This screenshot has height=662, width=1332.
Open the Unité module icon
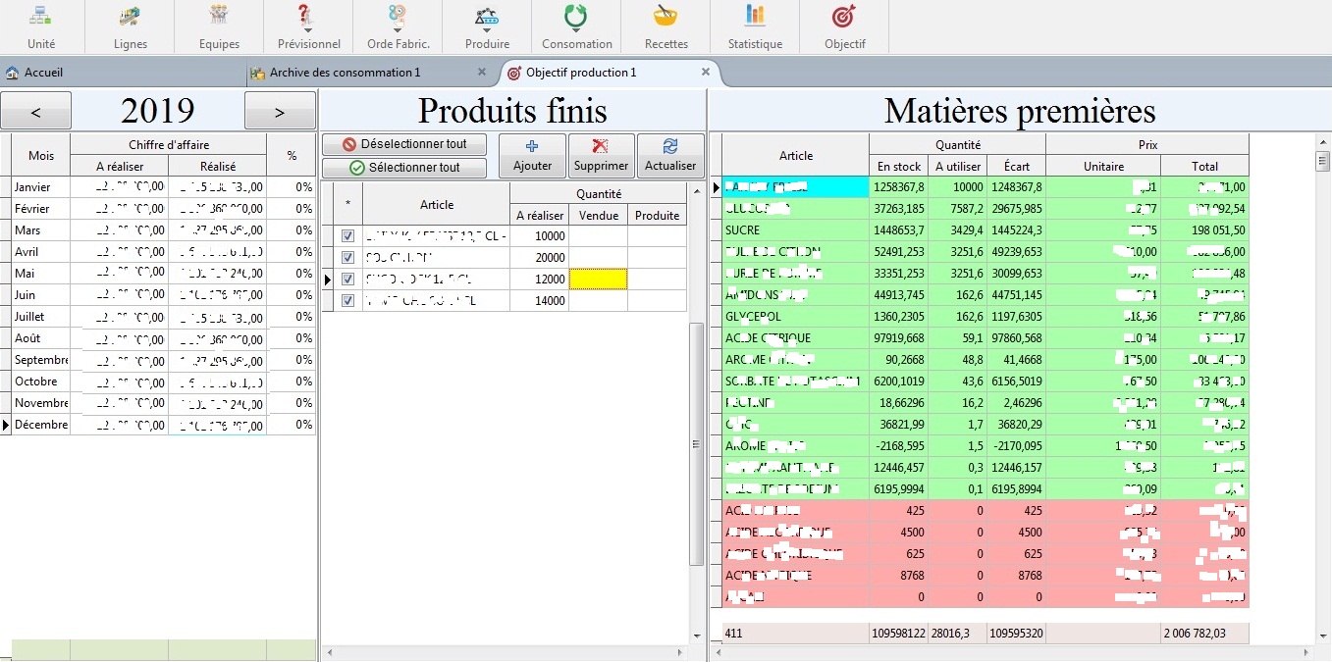(41, 17)
